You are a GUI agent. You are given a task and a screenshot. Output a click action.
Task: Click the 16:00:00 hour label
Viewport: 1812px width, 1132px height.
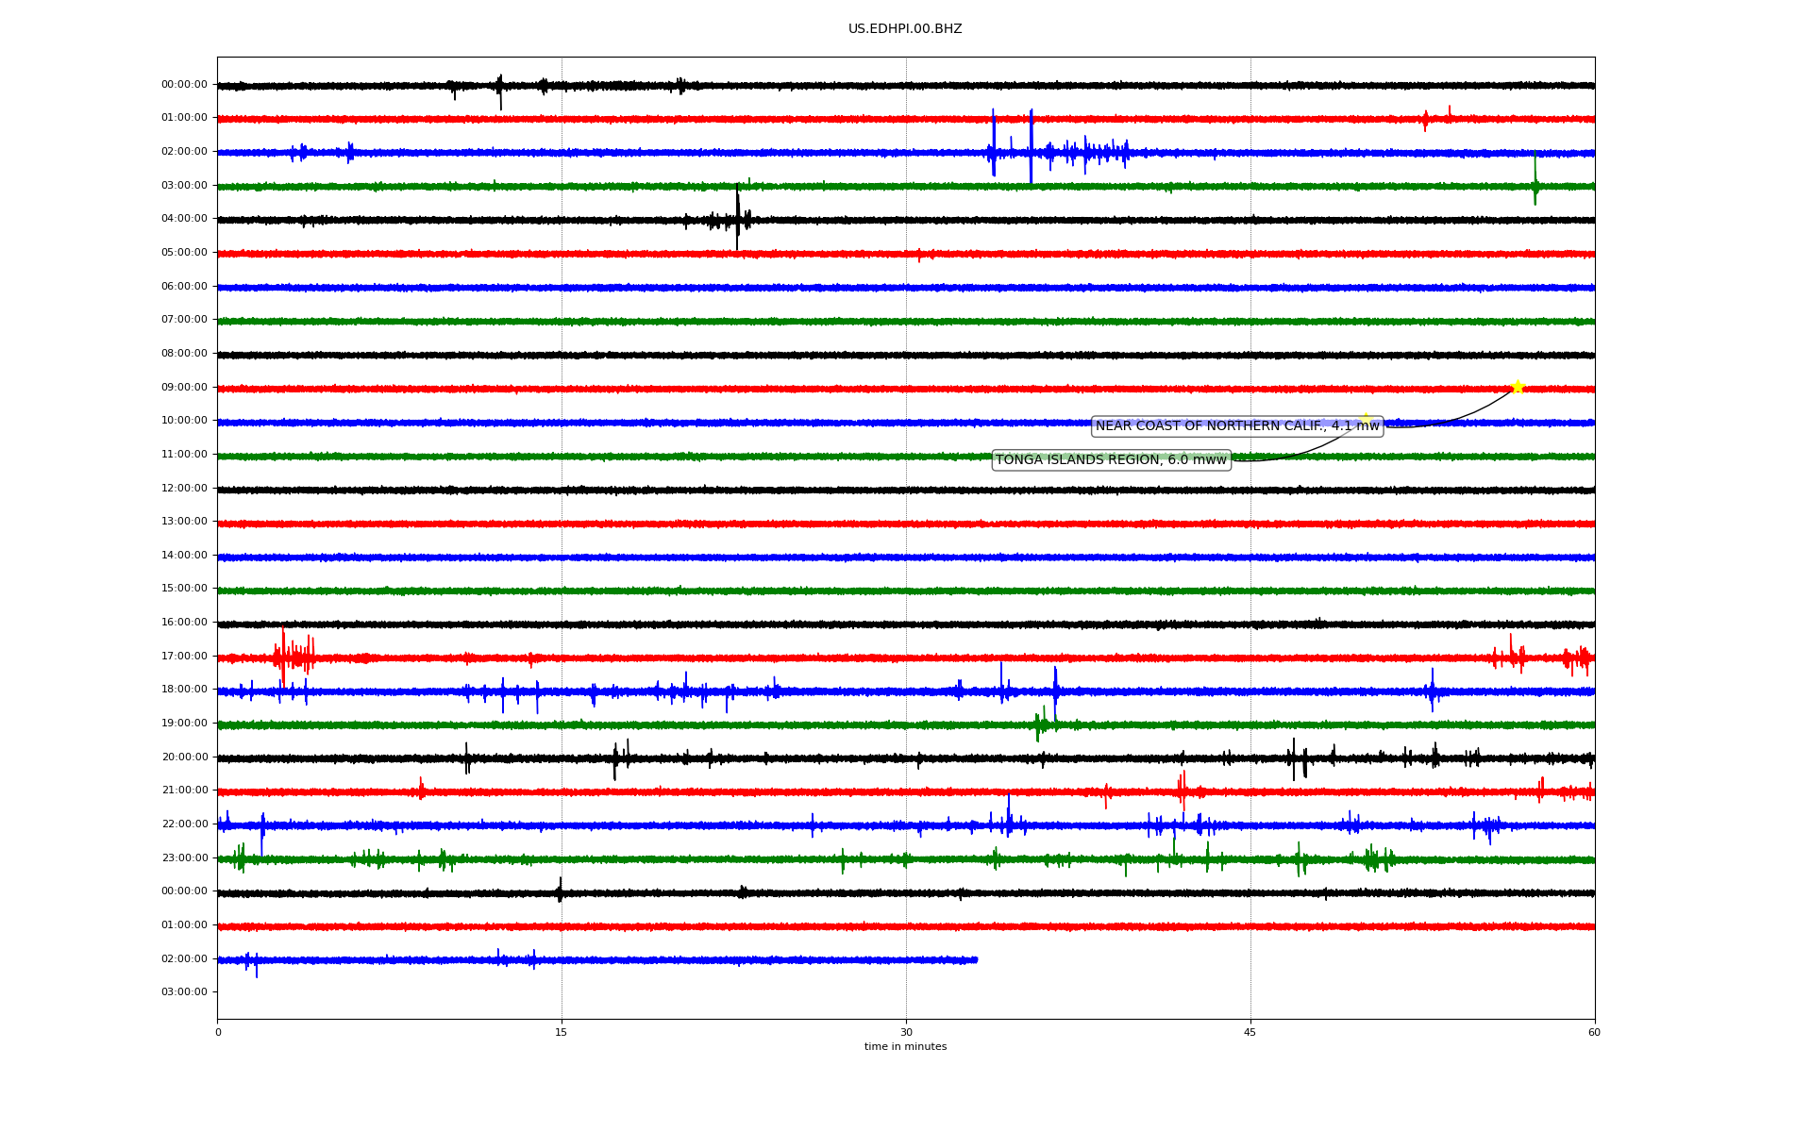coord(184,623)
